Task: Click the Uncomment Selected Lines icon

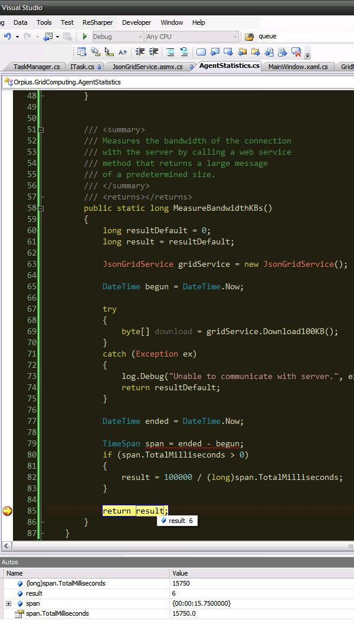Action: (183, 52)
